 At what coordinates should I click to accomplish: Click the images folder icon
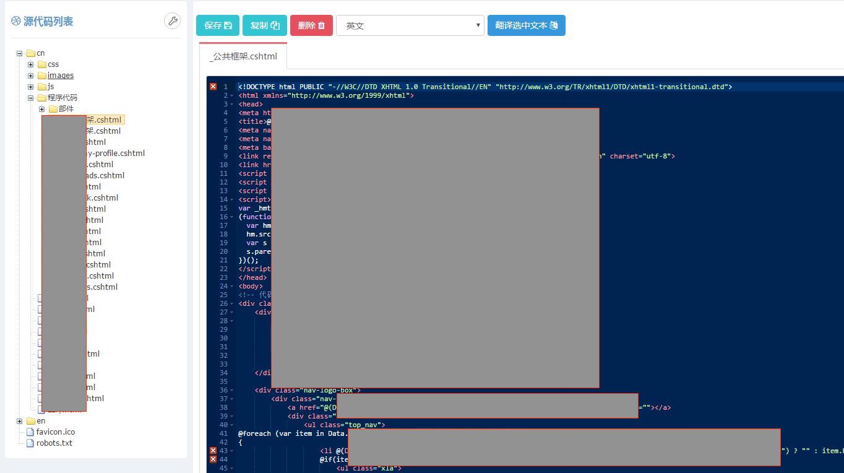pos(41,76)
